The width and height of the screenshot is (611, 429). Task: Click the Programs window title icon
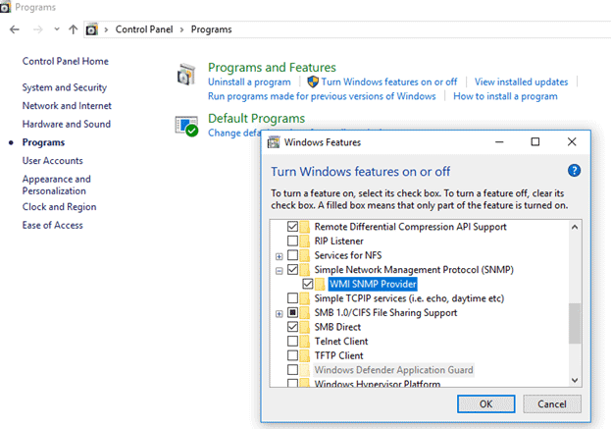click(5, 8)
